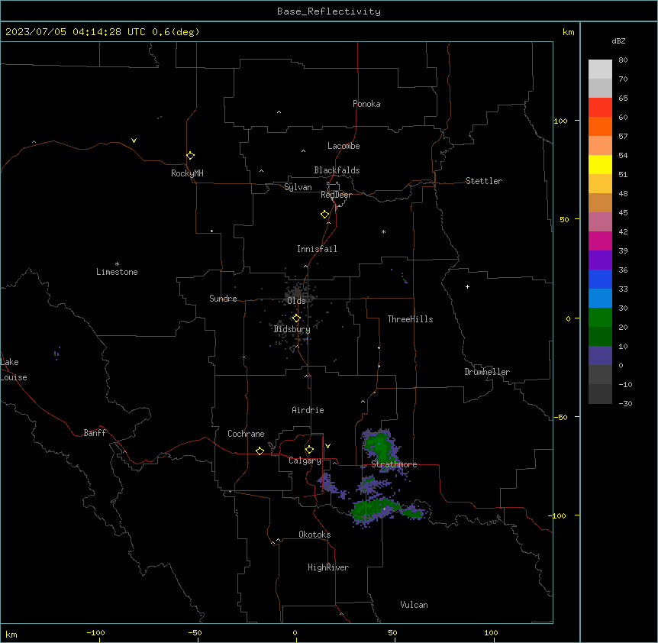The height and width of the screenshot is (643, 658).
Task: Click the Sylvan label
Action: [298, 187]
